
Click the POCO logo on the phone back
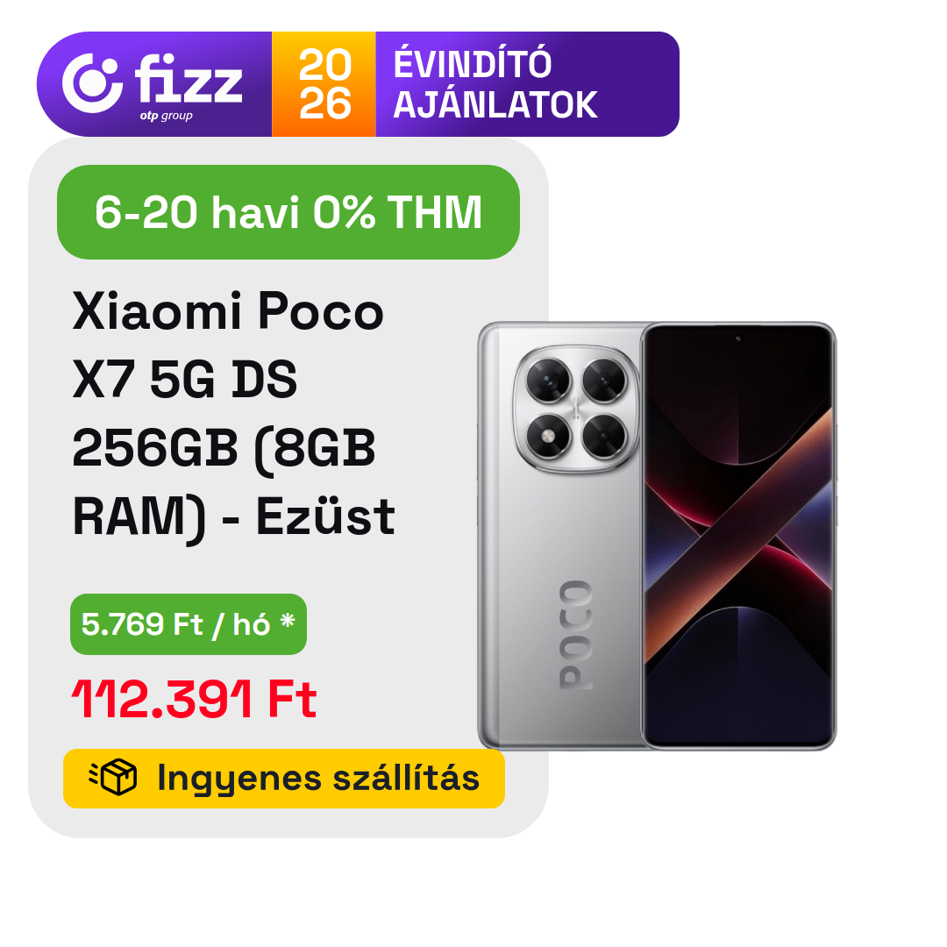[x=575, y=633]
